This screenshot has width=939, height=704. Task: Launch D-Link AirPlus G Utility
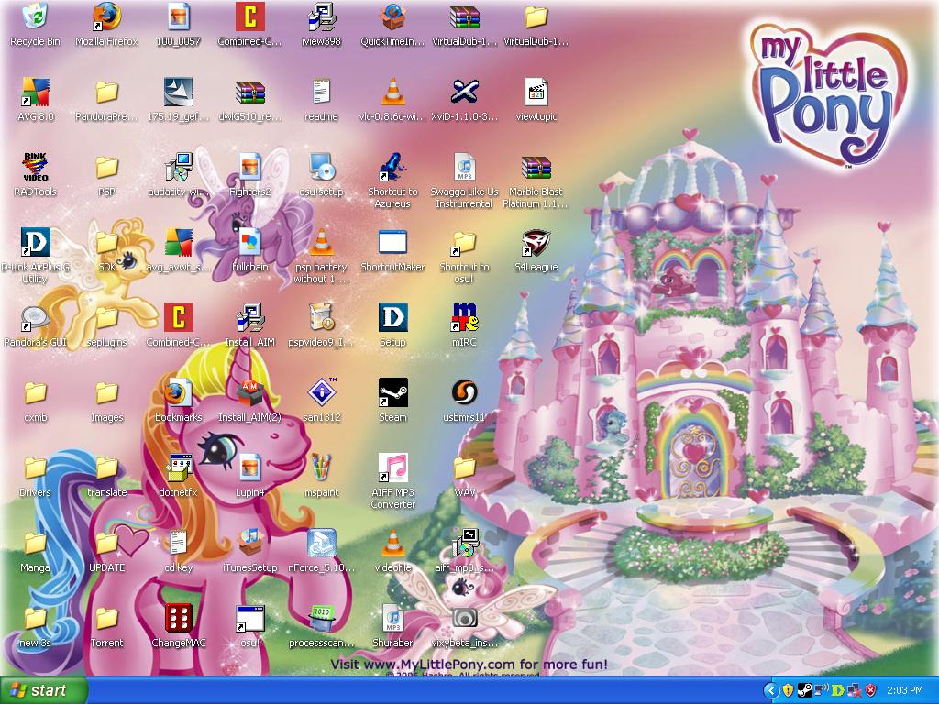pyautogui.click(x=36, y=243)
